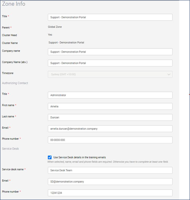Click the Zone Info page heading
This screenshot has height=200, width=190.
(14, 4)
